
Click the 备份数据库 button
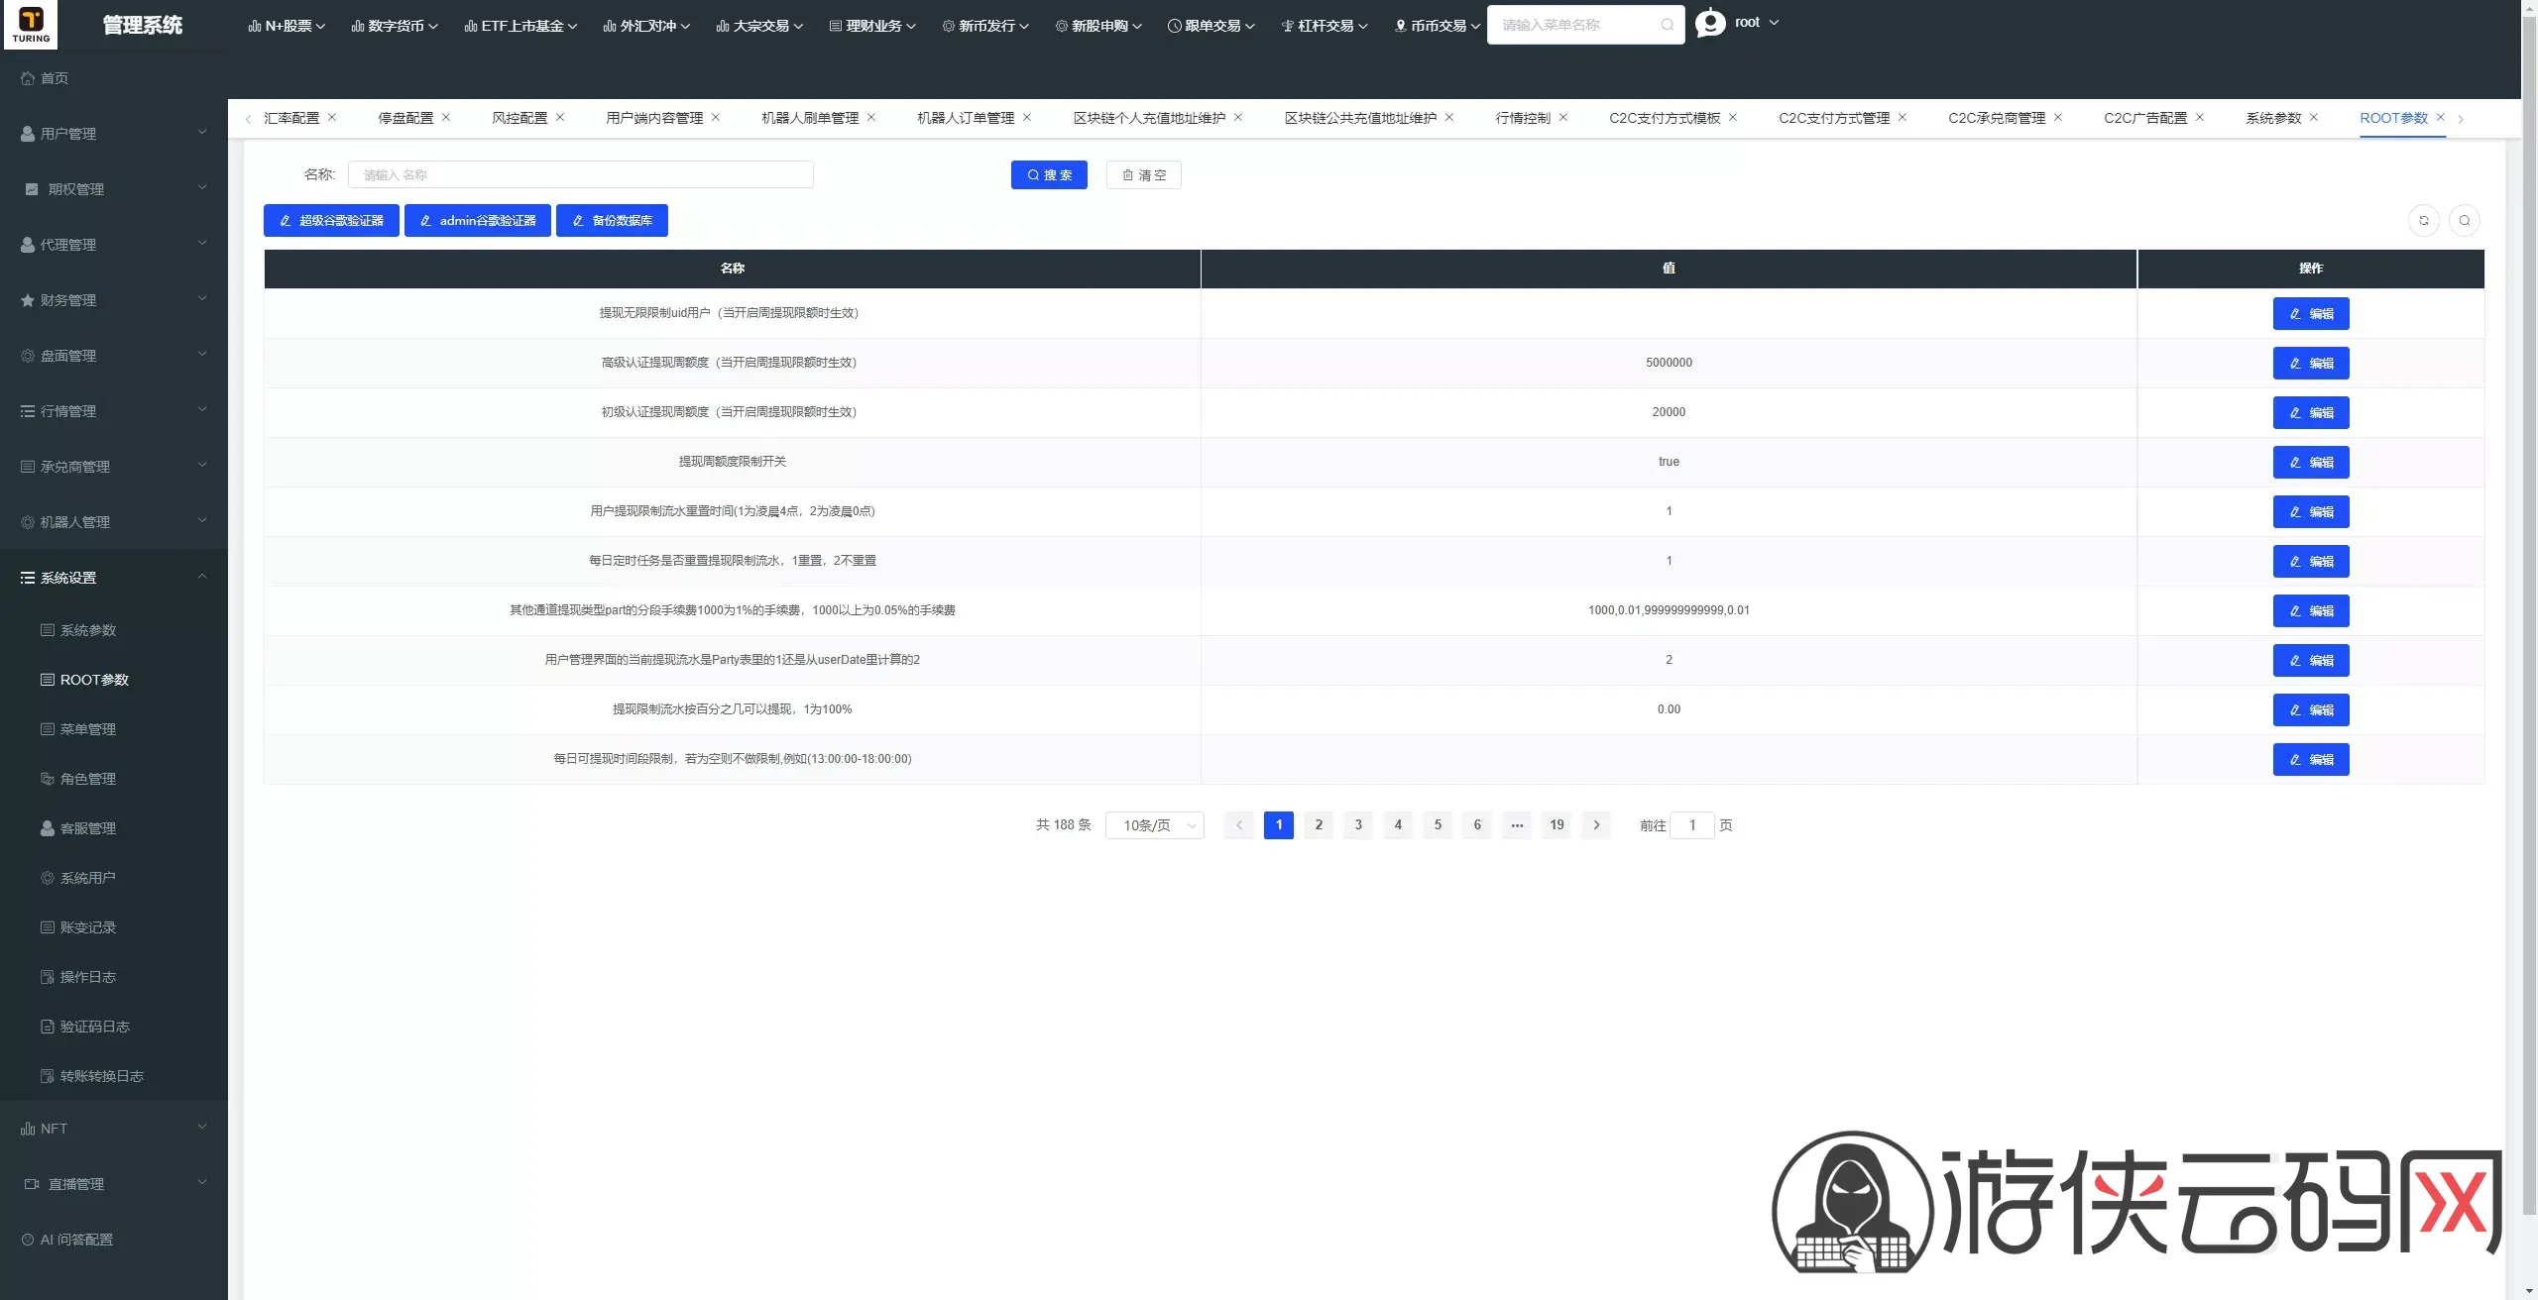(612, 220)
